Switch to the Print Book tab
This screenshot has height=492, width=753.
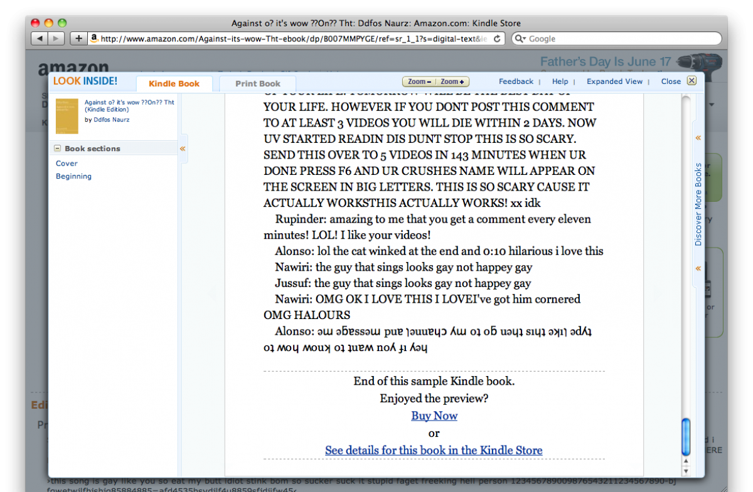click(x=258, y=83)
